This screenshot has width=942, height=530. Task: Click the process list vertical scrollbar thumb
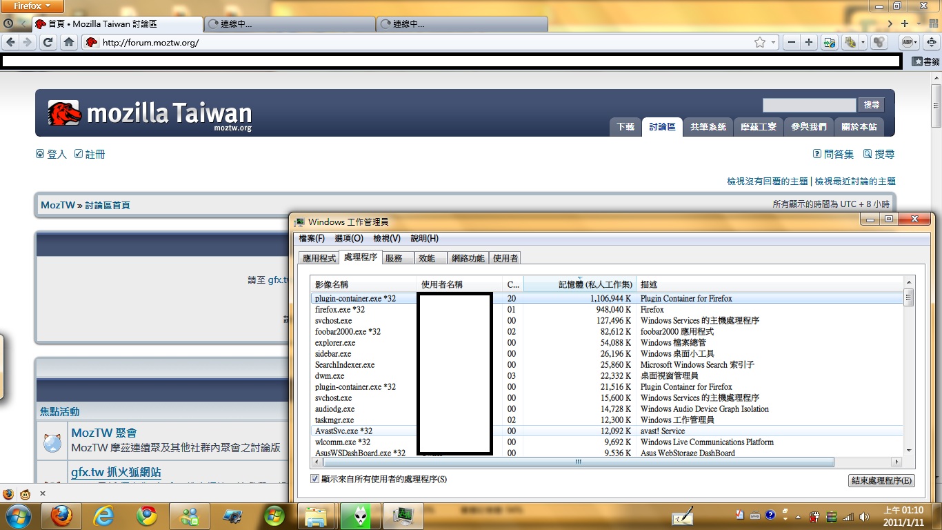[909, 298]
